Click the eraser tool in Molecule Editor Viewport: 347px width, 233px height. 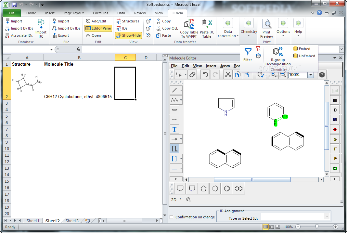(192, 74)
